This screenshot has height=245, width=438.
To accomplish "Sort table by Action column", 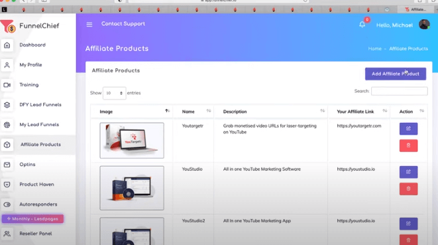I will (422, 111).
